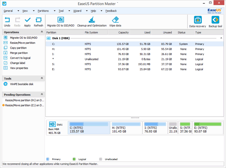Open the Tool menu

(61, 11)
